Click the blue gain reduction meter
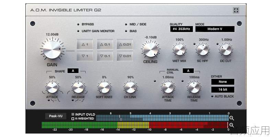Viewport: 272px width, 137px height. (x=162, y=118)
